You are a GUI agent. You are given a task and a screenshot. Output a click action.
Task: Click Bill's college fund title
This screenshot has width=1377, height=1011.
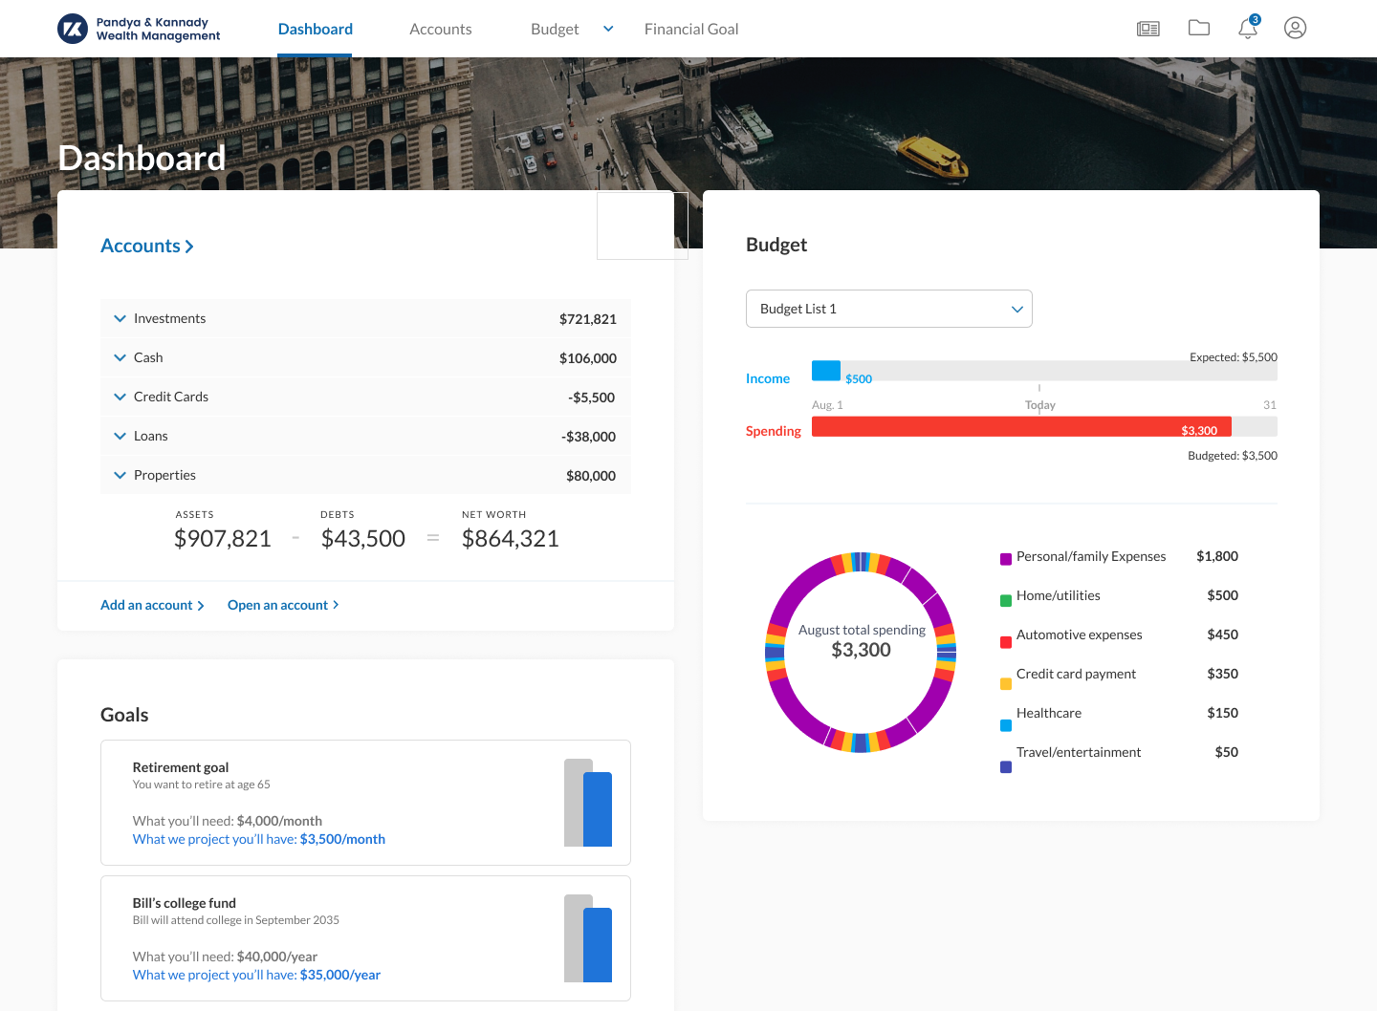[x=185, y=903]
